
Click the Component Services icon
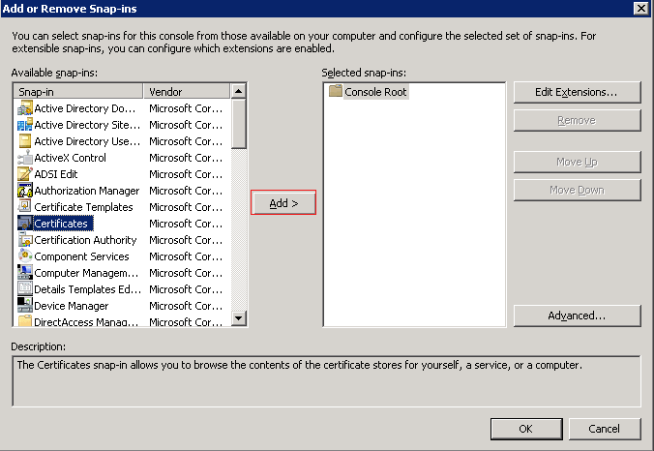coord(25,256)
